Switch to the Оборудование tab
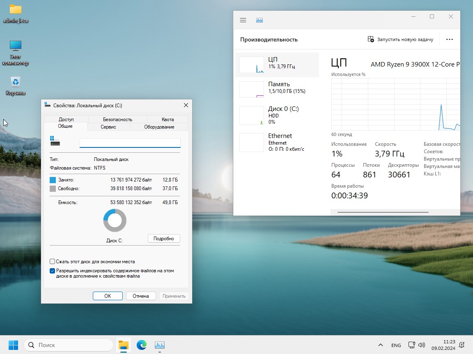Viewport: 473px width, 354px height. (159, 127)
